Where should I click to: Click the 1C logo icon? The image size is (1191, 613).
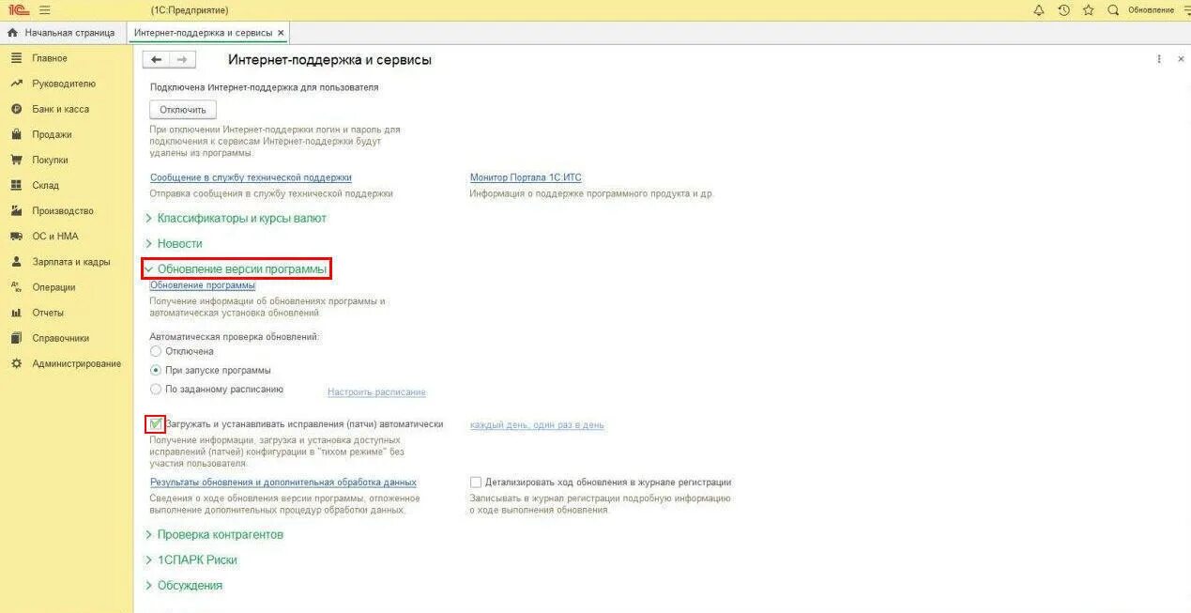17,10
